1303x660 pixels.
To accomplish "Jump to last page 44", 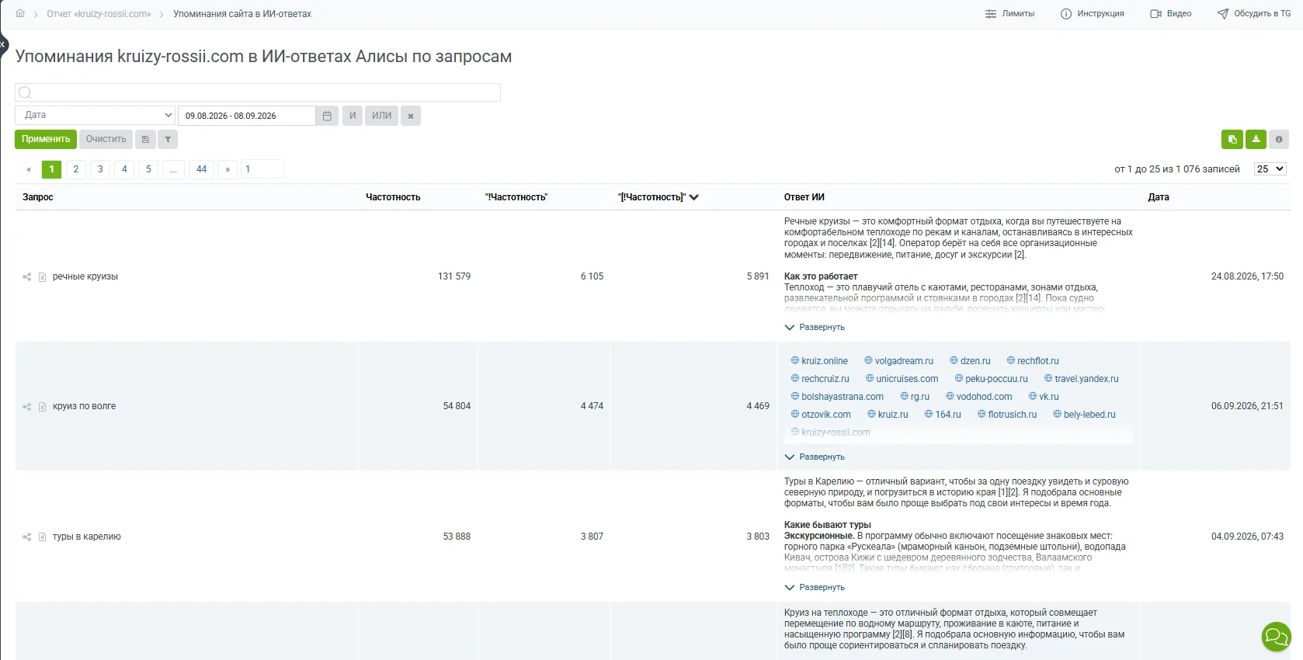I will 202,169.
